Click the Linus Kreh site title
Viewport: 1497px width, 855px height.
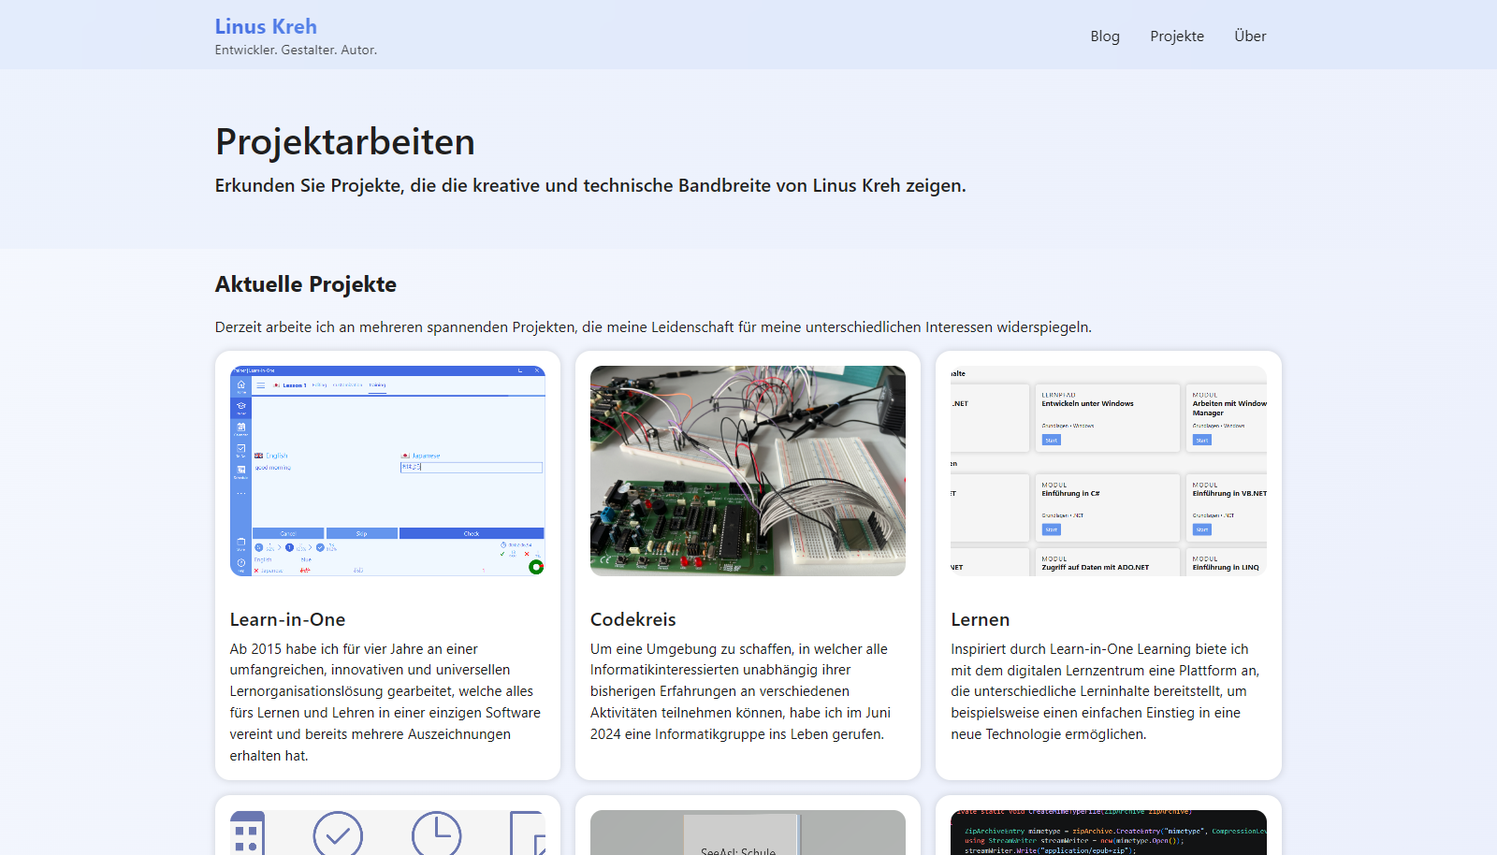click(x=266, y=26)
